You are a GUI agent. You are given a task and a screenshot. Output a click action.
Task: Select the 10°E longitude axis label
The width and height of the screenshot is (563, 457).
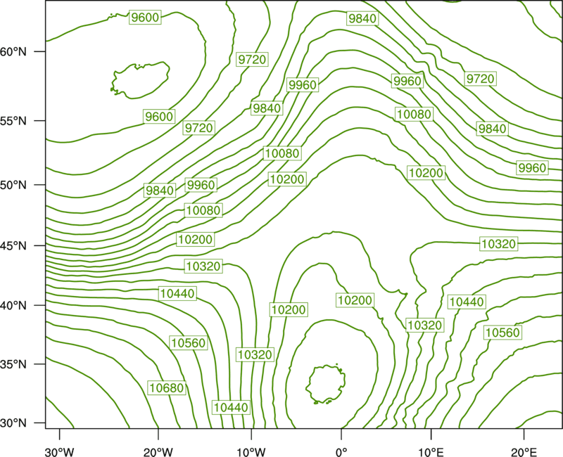click(x=431, y=452)
